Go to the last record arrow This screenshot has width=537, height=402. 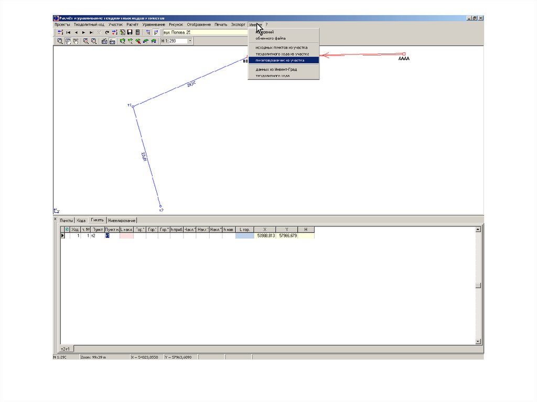coord(91,32)
